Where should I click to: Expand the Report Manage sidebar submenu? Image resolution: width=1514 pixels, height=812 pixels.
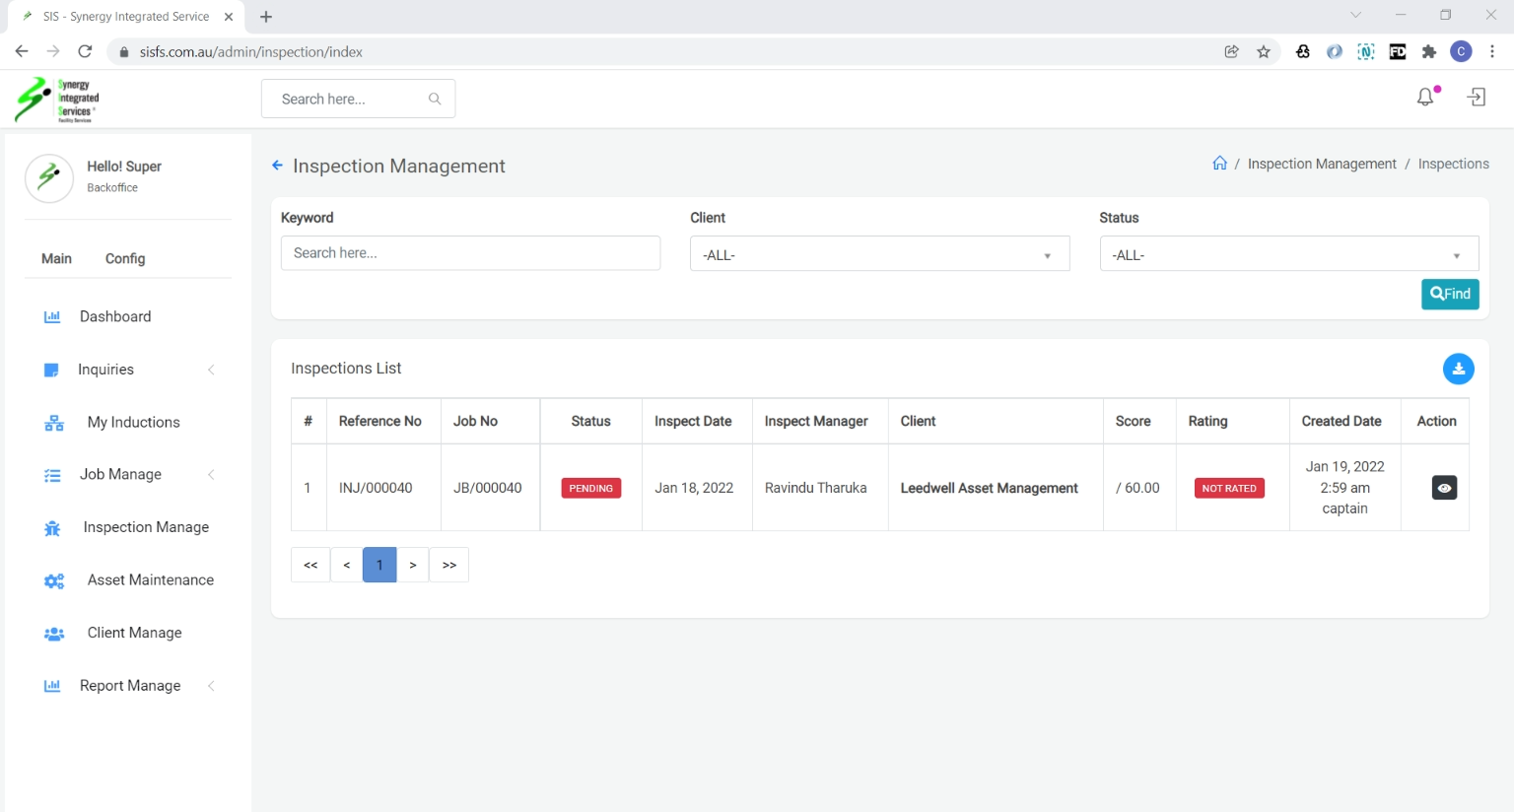128,686
